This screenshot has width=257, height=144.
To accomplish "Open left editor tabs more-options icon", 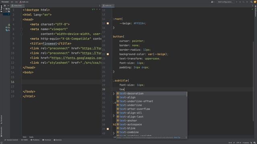I will (x=100, y=6).
